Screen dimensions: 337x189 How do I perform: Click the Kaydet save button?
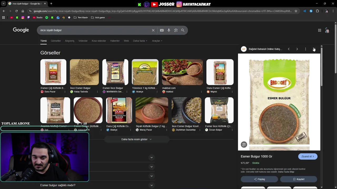coord(299,179)
